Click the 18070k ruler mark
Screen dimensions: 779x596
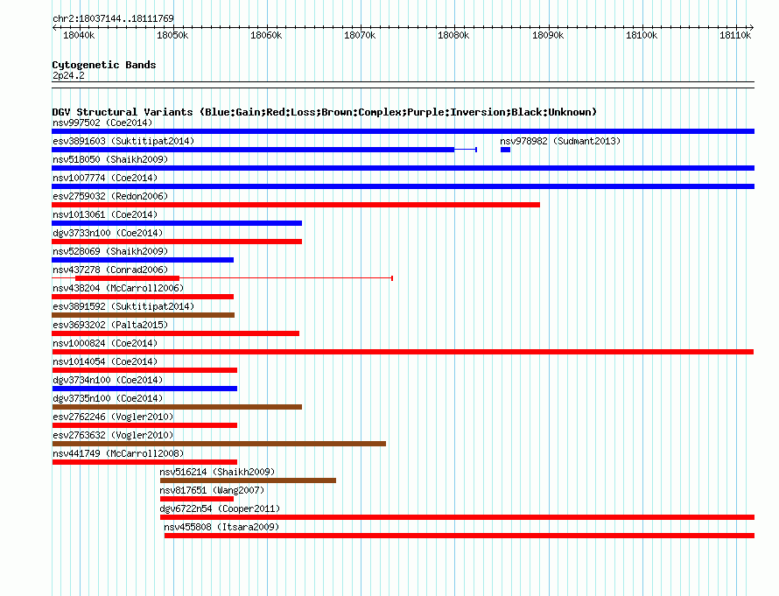tap(361, 35)
